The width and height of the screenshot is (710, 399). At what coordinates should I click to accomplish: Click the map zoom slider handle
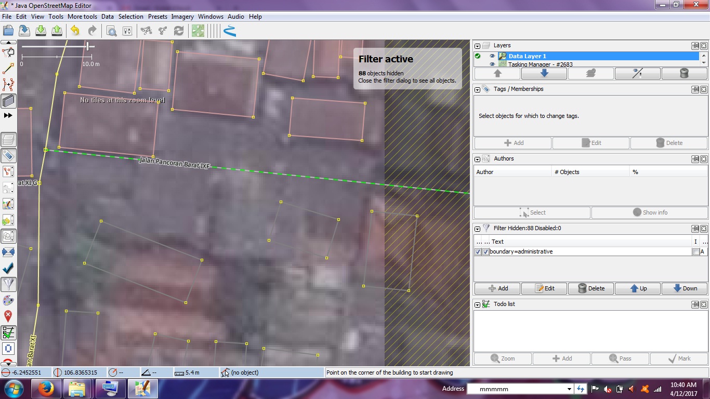click(88, 47)
